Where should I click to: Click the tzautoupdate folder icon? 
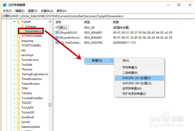(18, 127)
